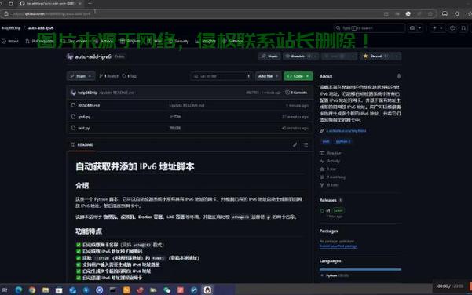
Task: Open the Security tab
Action: [x=179, y=42]
